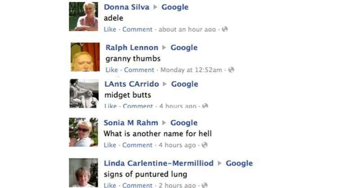Click the globe privacy icon on Donna Silva's post
360x188 pixels.
tap(225, 29)
